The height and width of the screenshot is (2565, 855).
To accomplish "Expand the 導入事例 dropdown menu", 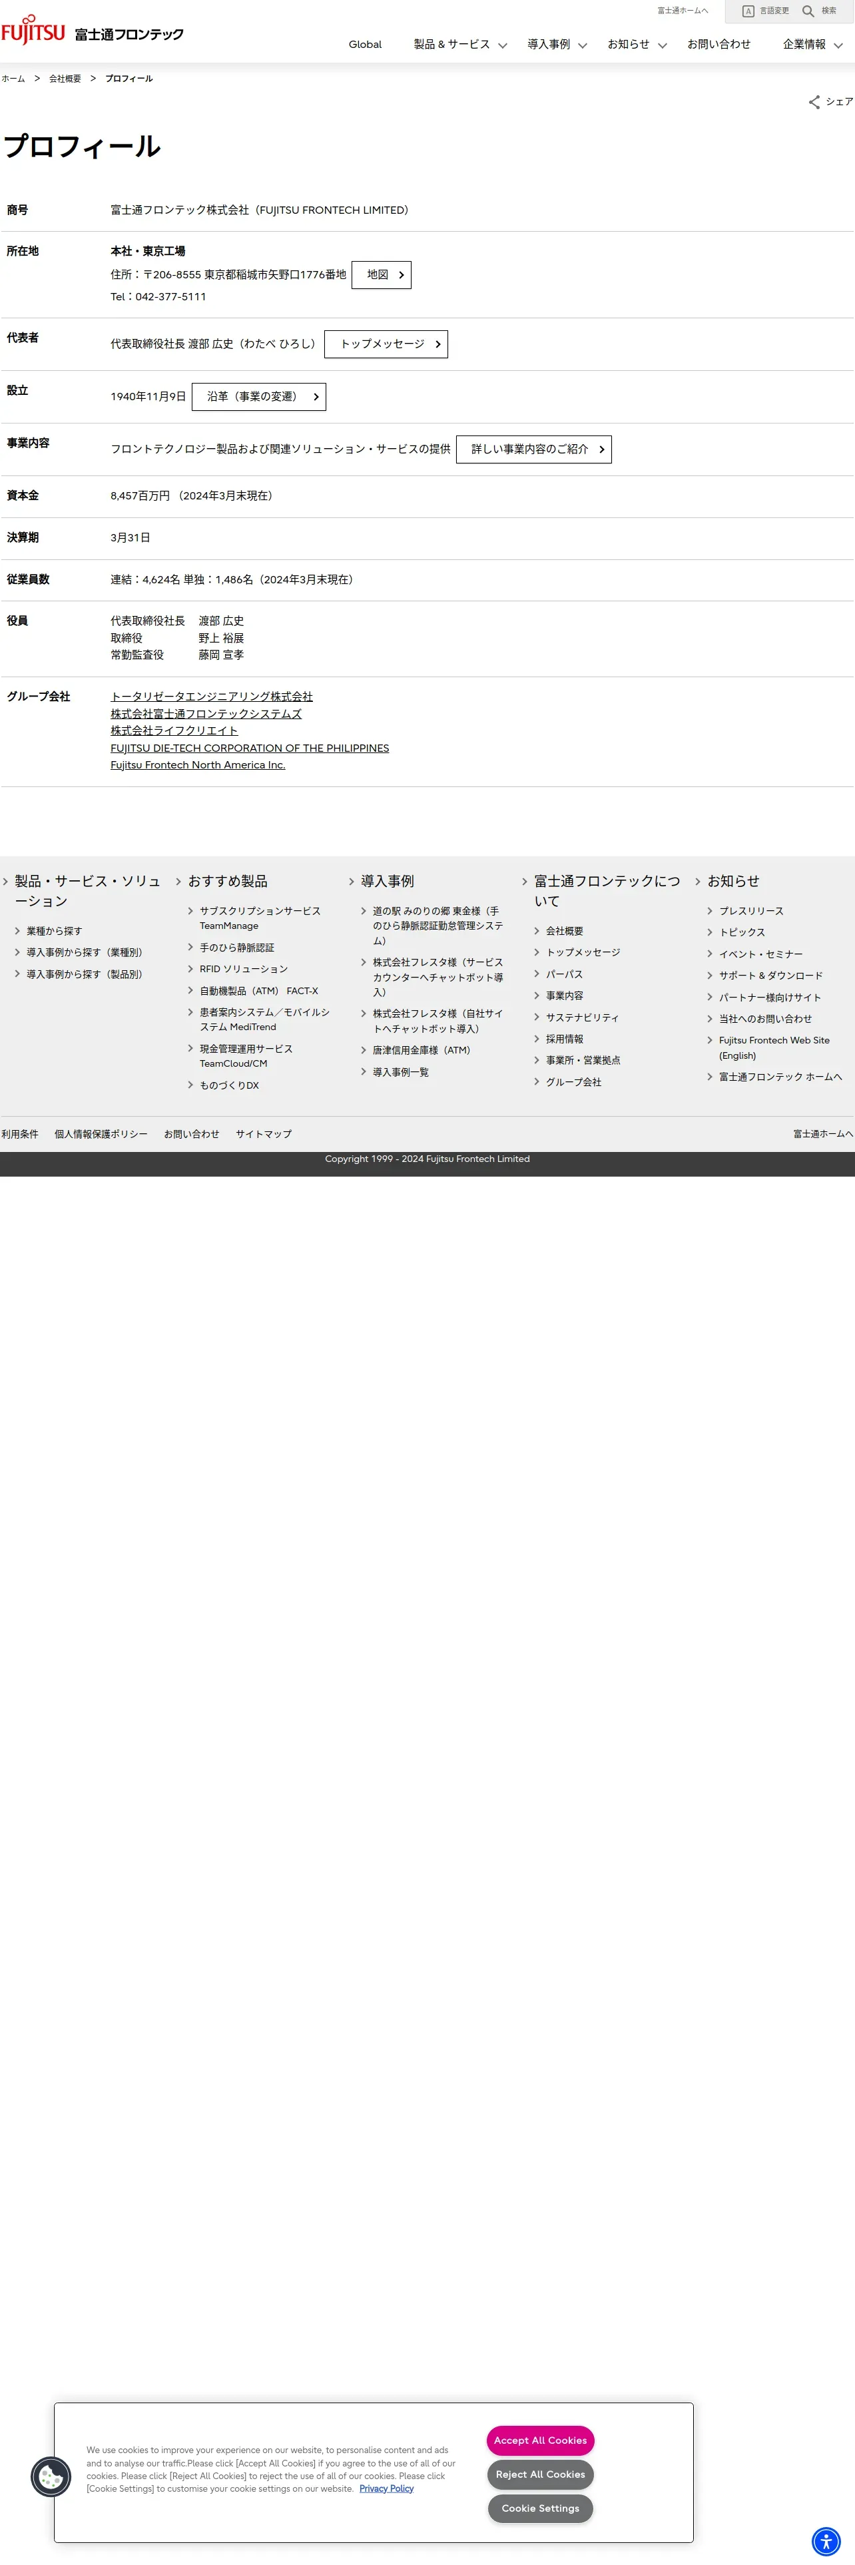I will pos(557,45).
